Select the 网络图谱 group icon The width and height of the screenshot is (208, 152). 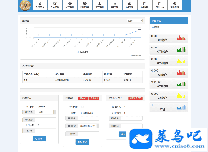pos(85,4)
